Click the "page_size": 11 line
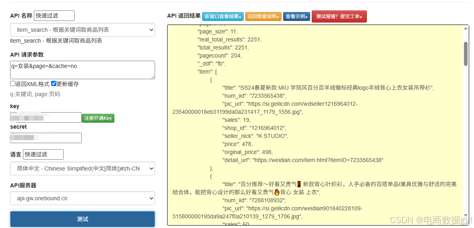This screenshot has width=474, height=228. pos(217,31)
